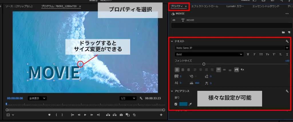Open the blue fill color swatch
The height and width of the screenshot is (122, 293).
click(183, 104)
